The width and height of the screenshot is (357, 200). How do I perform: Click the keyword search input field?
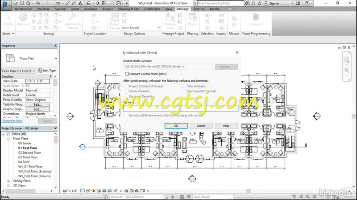click(220, 3)
